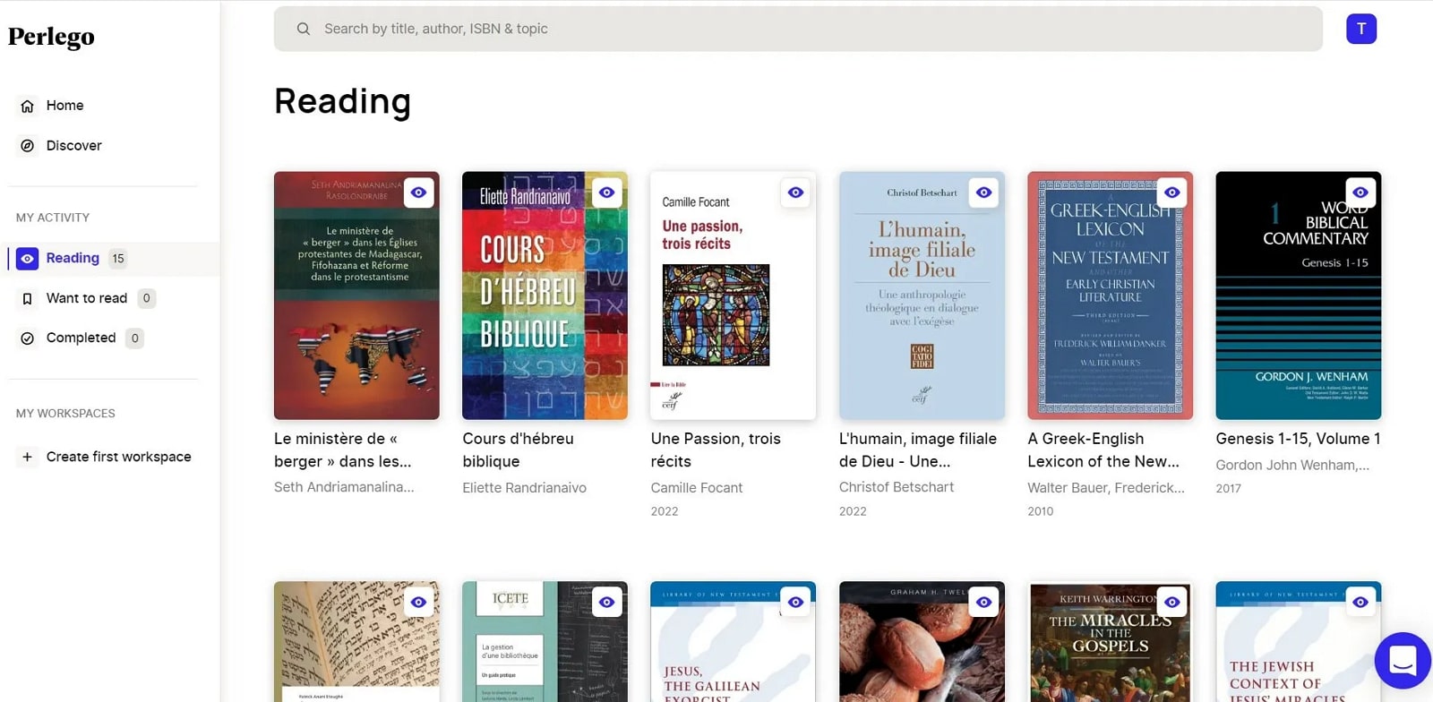Click the Want to read bookmark icon
The image size is (1433, 702).
click(x=28, y=298)
